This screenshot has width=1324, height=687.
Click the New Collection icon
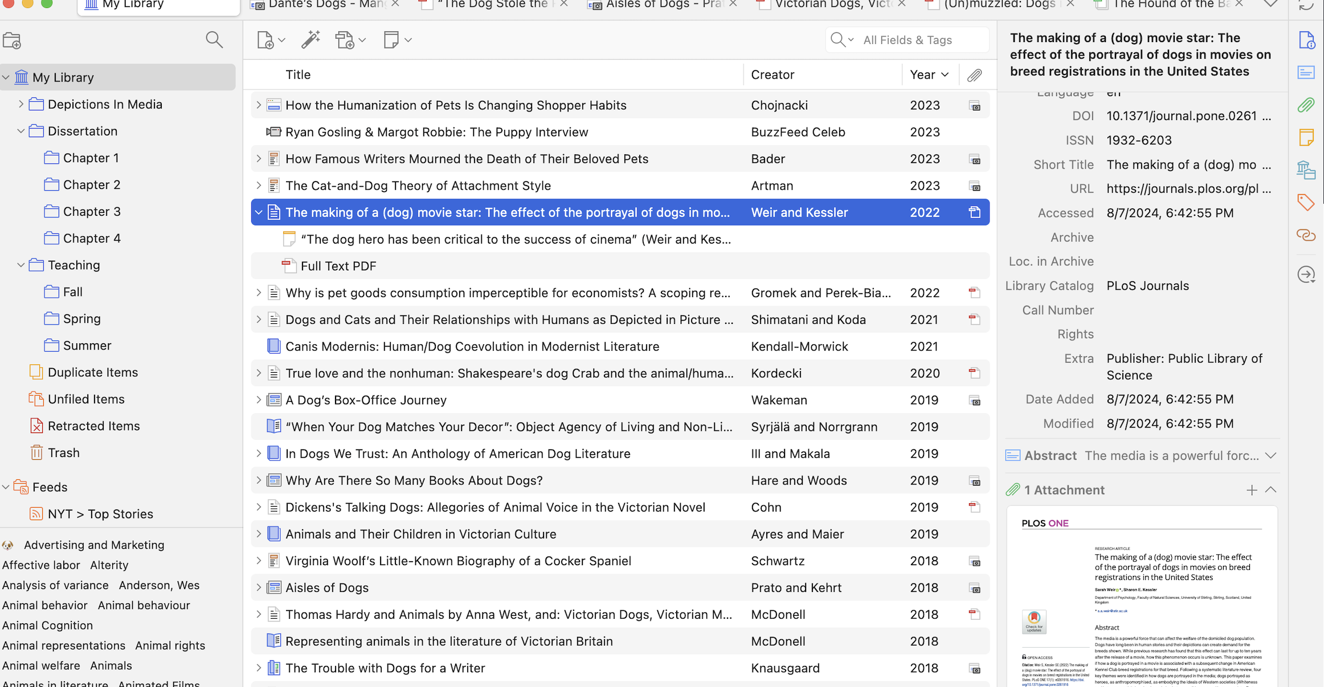[x=12, y=40]
